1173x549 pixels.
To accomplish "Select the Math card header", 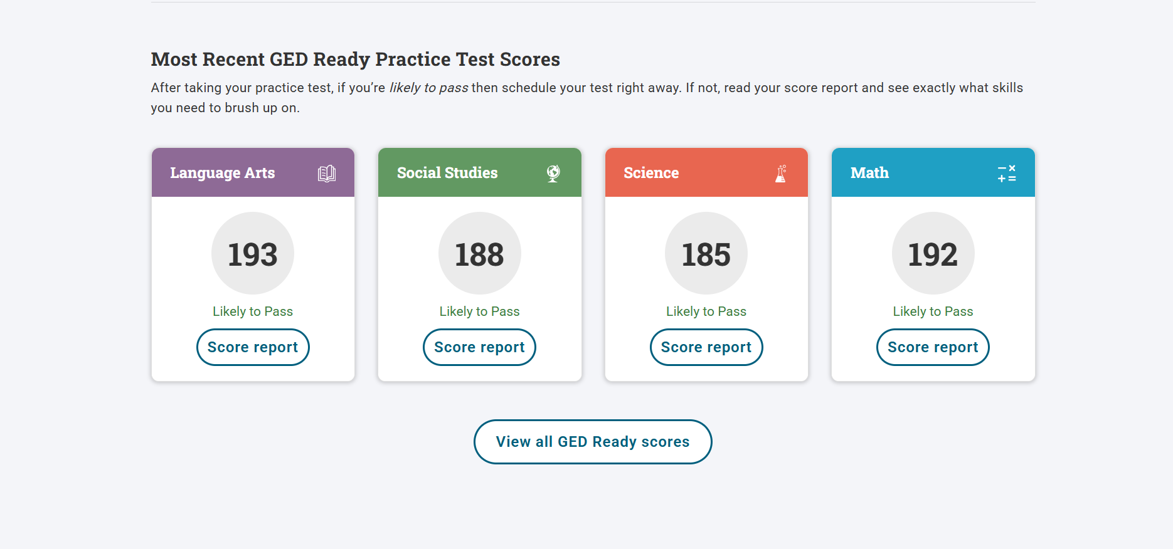I will click(869, 173).
